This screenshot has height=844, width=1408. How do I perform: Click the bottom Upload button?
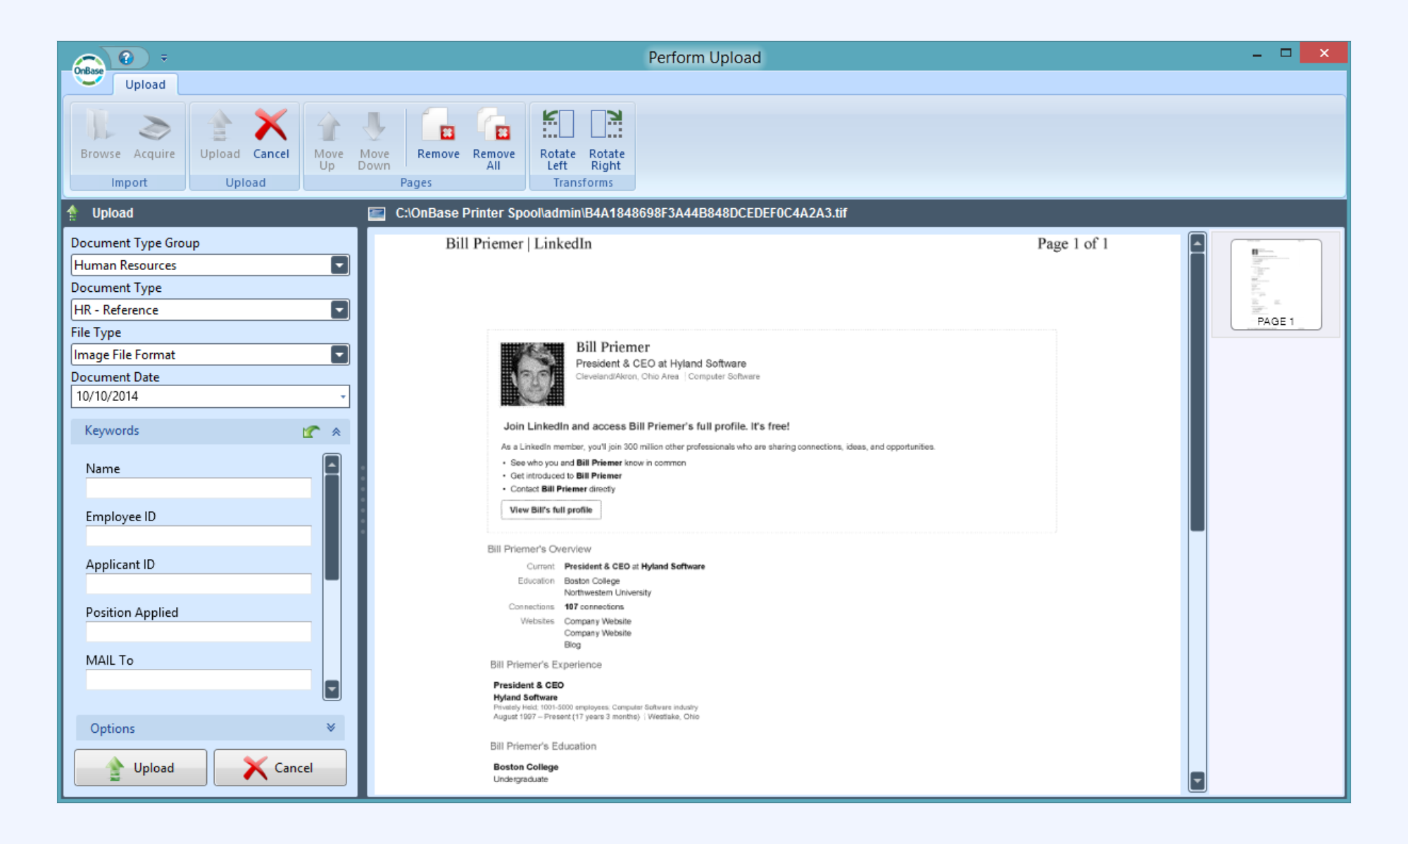pyautogui.click(x=141, y=767)
